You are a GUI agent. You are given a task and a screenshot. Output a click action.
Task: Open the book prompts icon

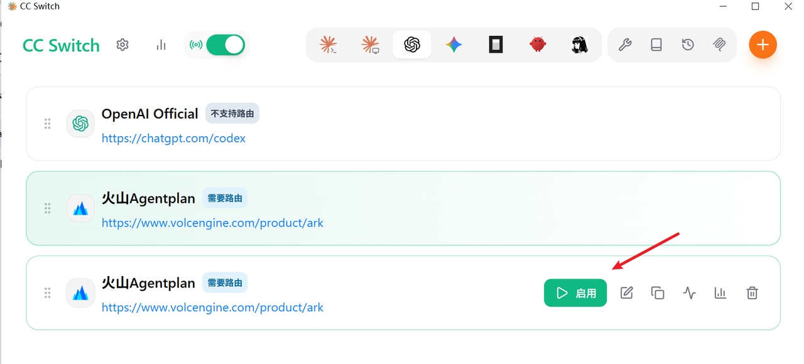tap(656, 45)
